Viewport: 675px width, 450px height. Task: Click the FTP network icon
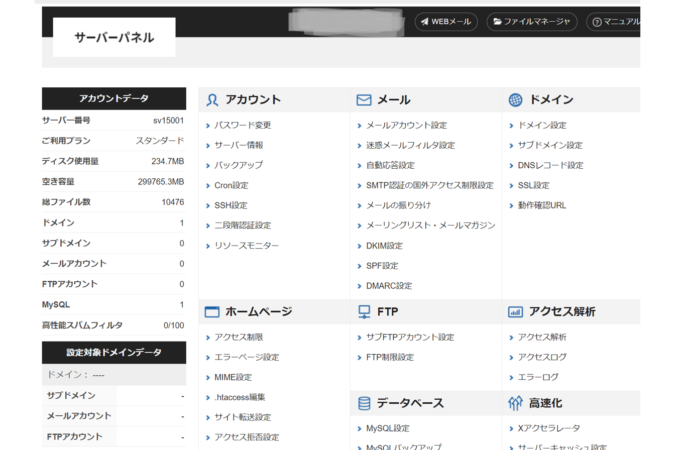point(364,312)
